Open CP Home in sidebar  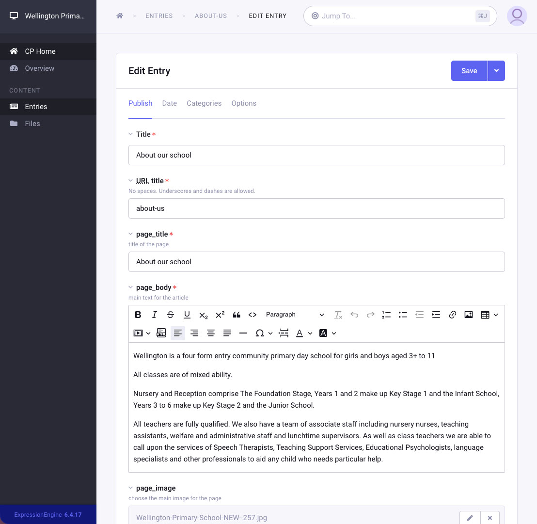(48, 51)
